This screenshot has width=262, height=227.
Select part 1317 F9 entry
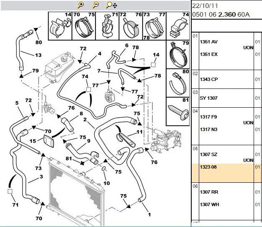208,117
